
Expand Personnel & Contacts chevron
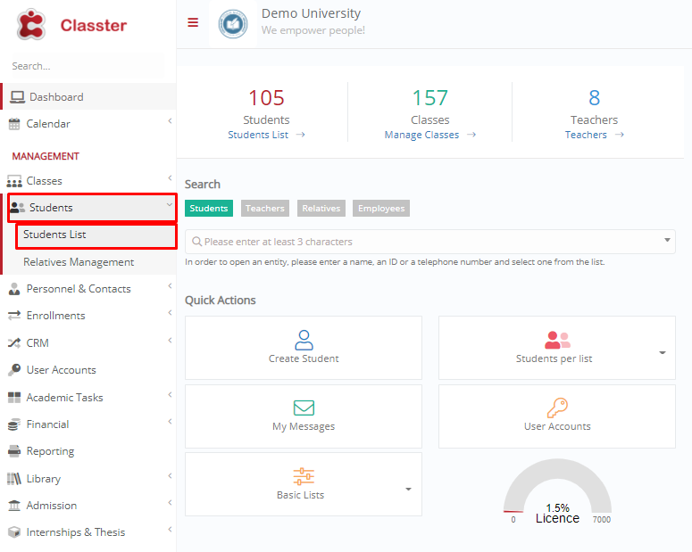pos(170,286)
